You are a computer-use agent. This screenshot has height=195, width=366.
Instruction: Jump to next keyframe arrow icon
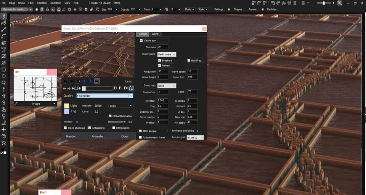tap(79, 88)
